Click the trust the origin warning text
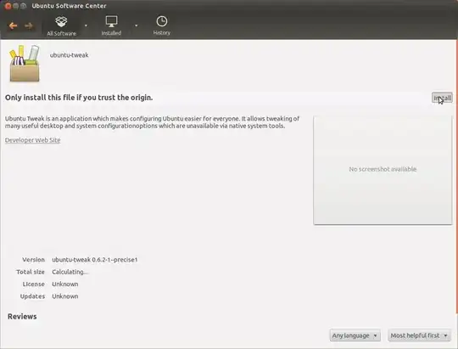The image size is (458, 349). 79,98
